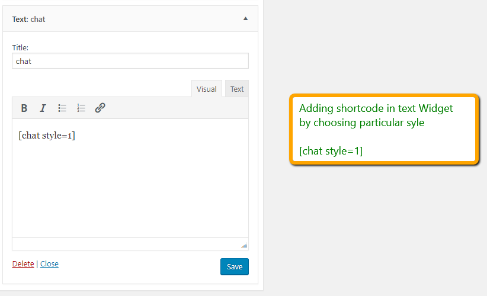Collapse the Text: chat widget arrow
Image resolution: width=487 pixels, height=296 pixels.
point(245,18)
